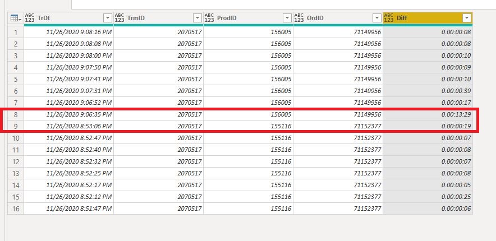This screenshot has height=241, width=496.
Task: Click the TrmID column data type icon
Action: (120, 18)
